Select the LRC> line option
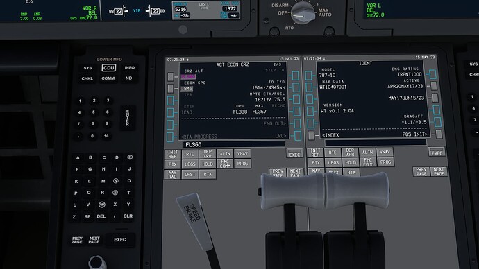The width and height of the screenshot is (479, 269). click(280, 136)
